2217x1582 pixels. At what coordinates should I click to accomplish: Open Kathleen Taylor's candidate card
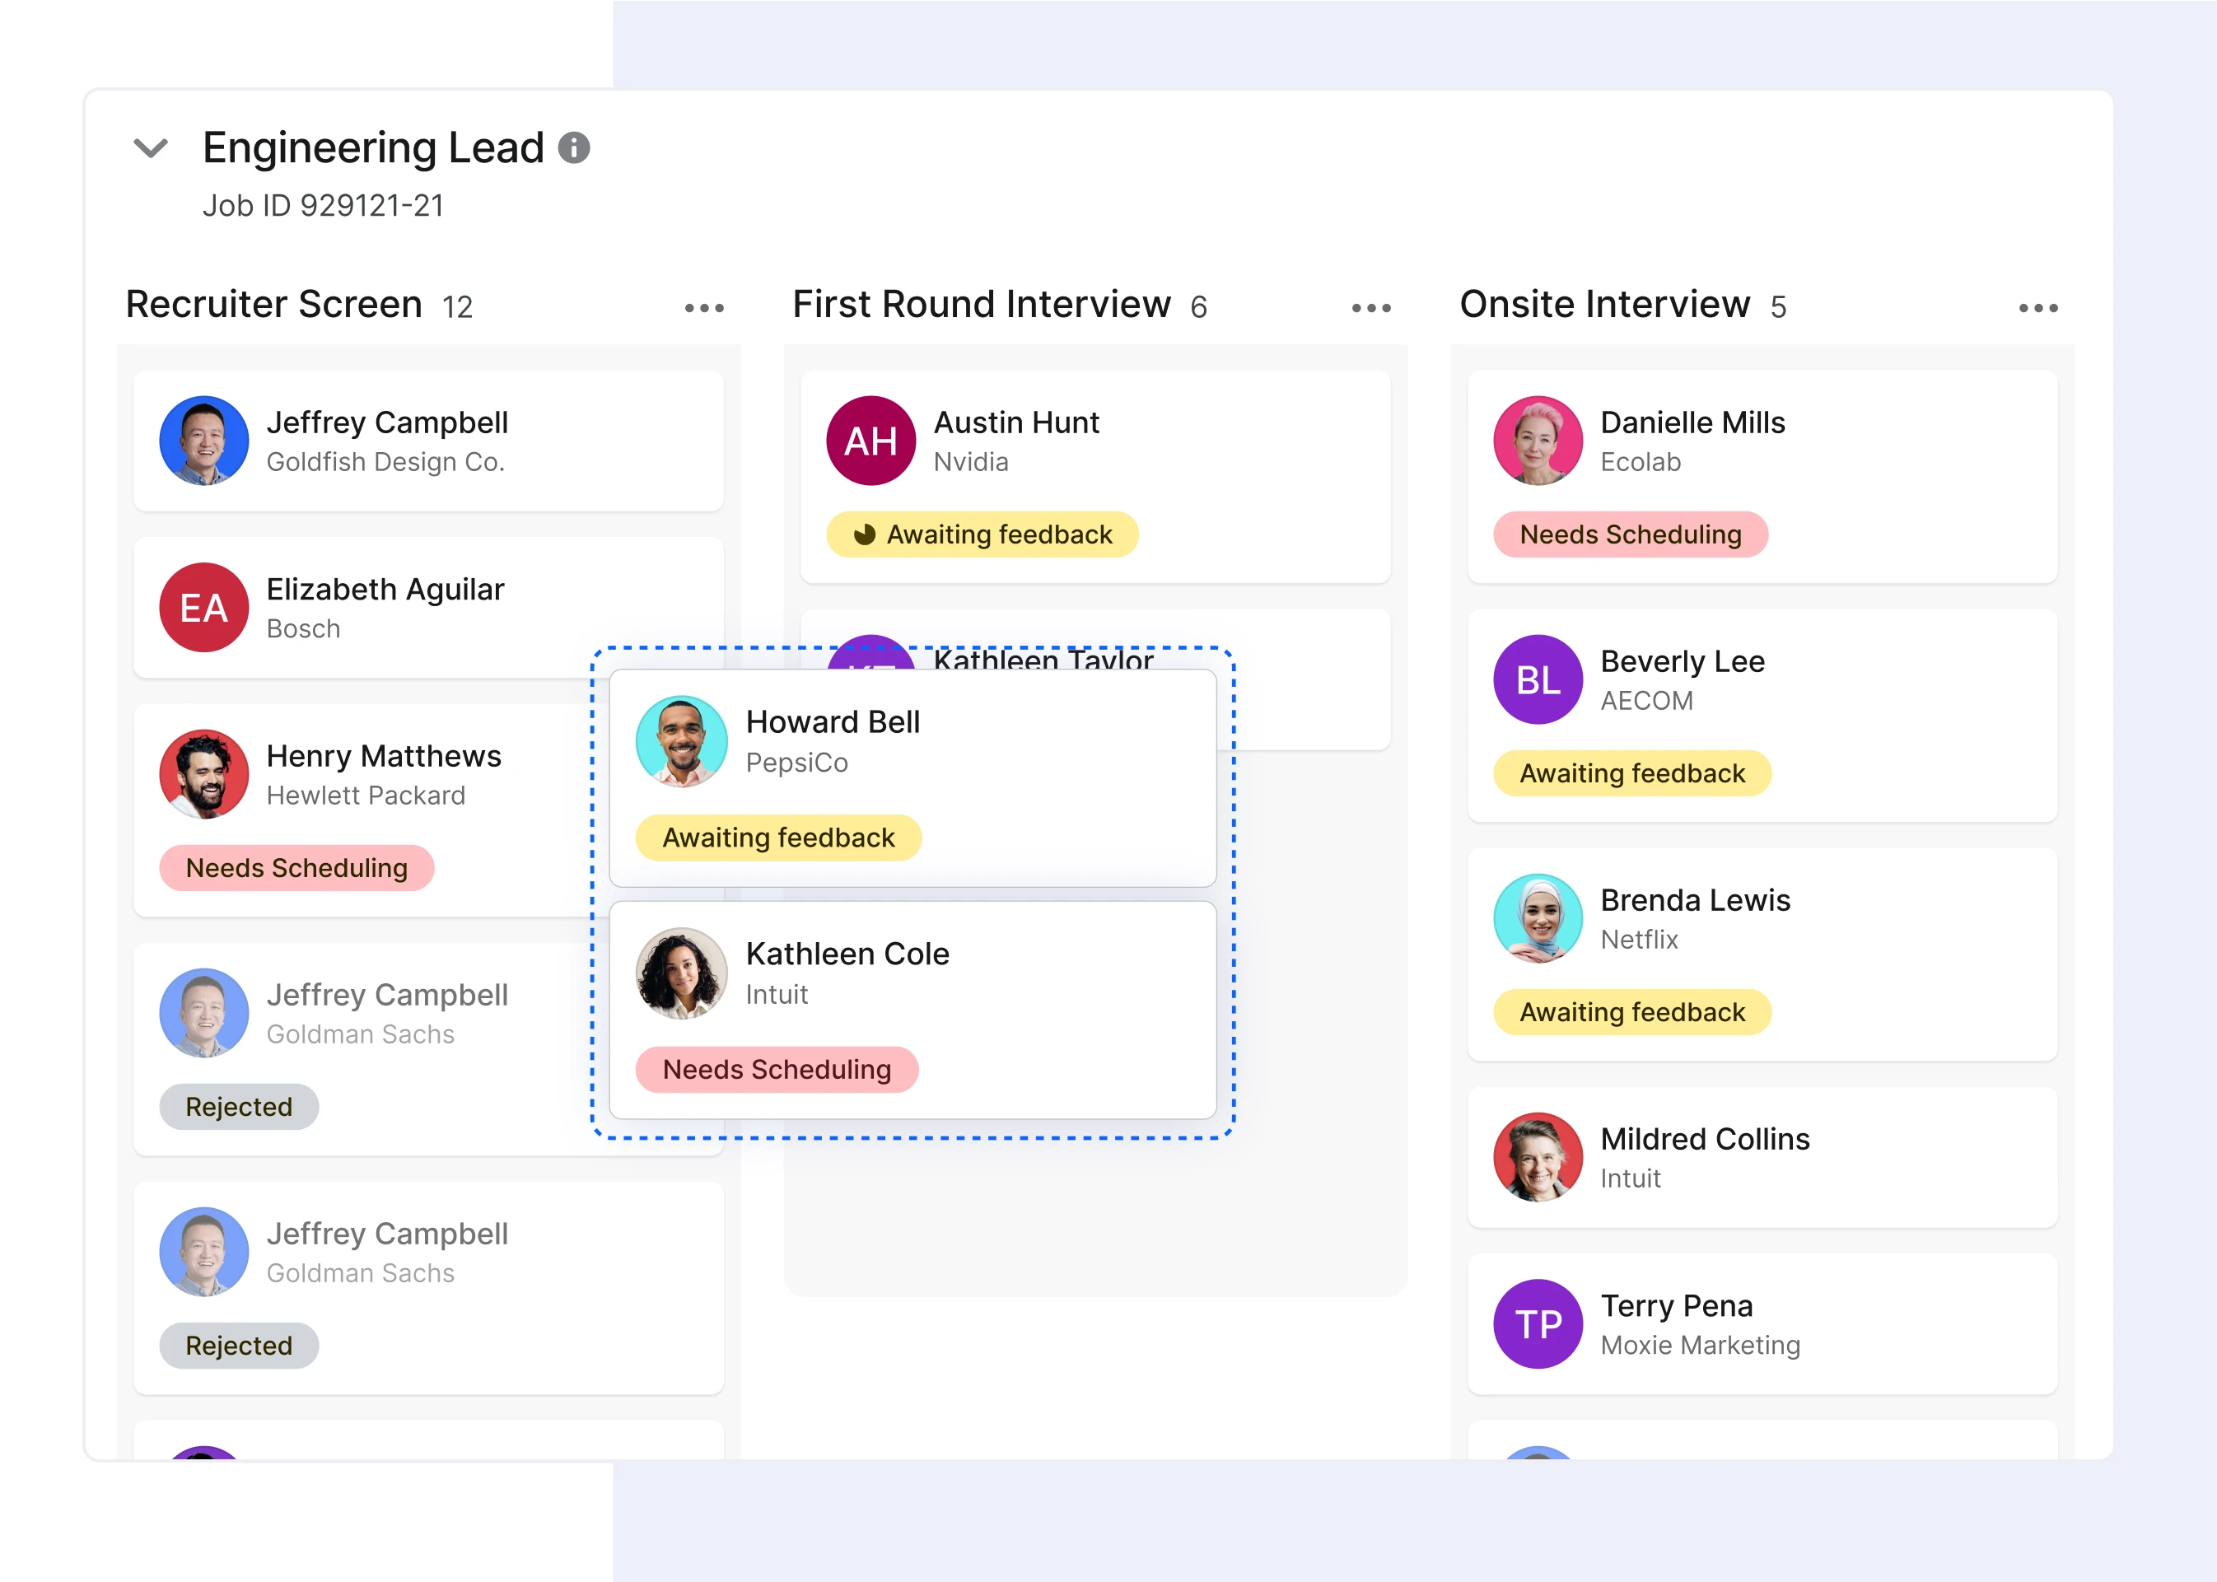(x=1045, y=661)
